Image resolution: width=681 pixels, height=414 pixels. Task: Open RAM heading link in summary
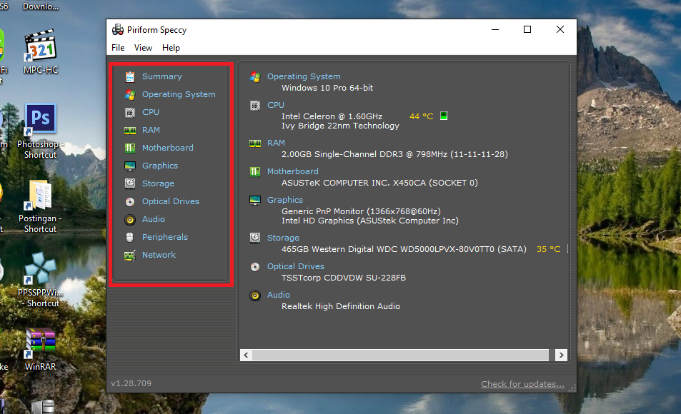click(x=276, y=143)
